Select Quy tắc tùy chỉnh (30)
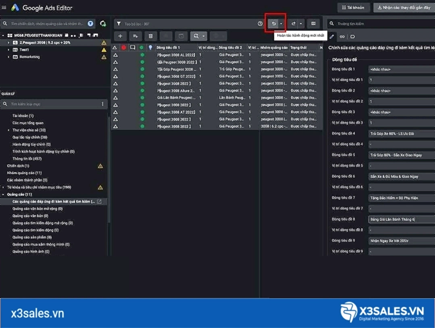Viewport: 435px width, 328px height. (30, 137)
